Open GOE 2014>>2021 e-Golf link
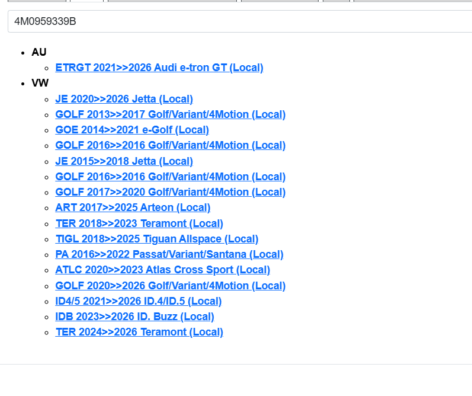Image resolution: width=472 pixels, height=396 pixels. pyautogui.click(x=132, y=130)
